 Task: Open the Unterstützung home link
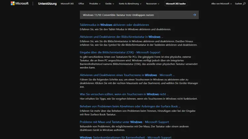[x=47, y=4]
